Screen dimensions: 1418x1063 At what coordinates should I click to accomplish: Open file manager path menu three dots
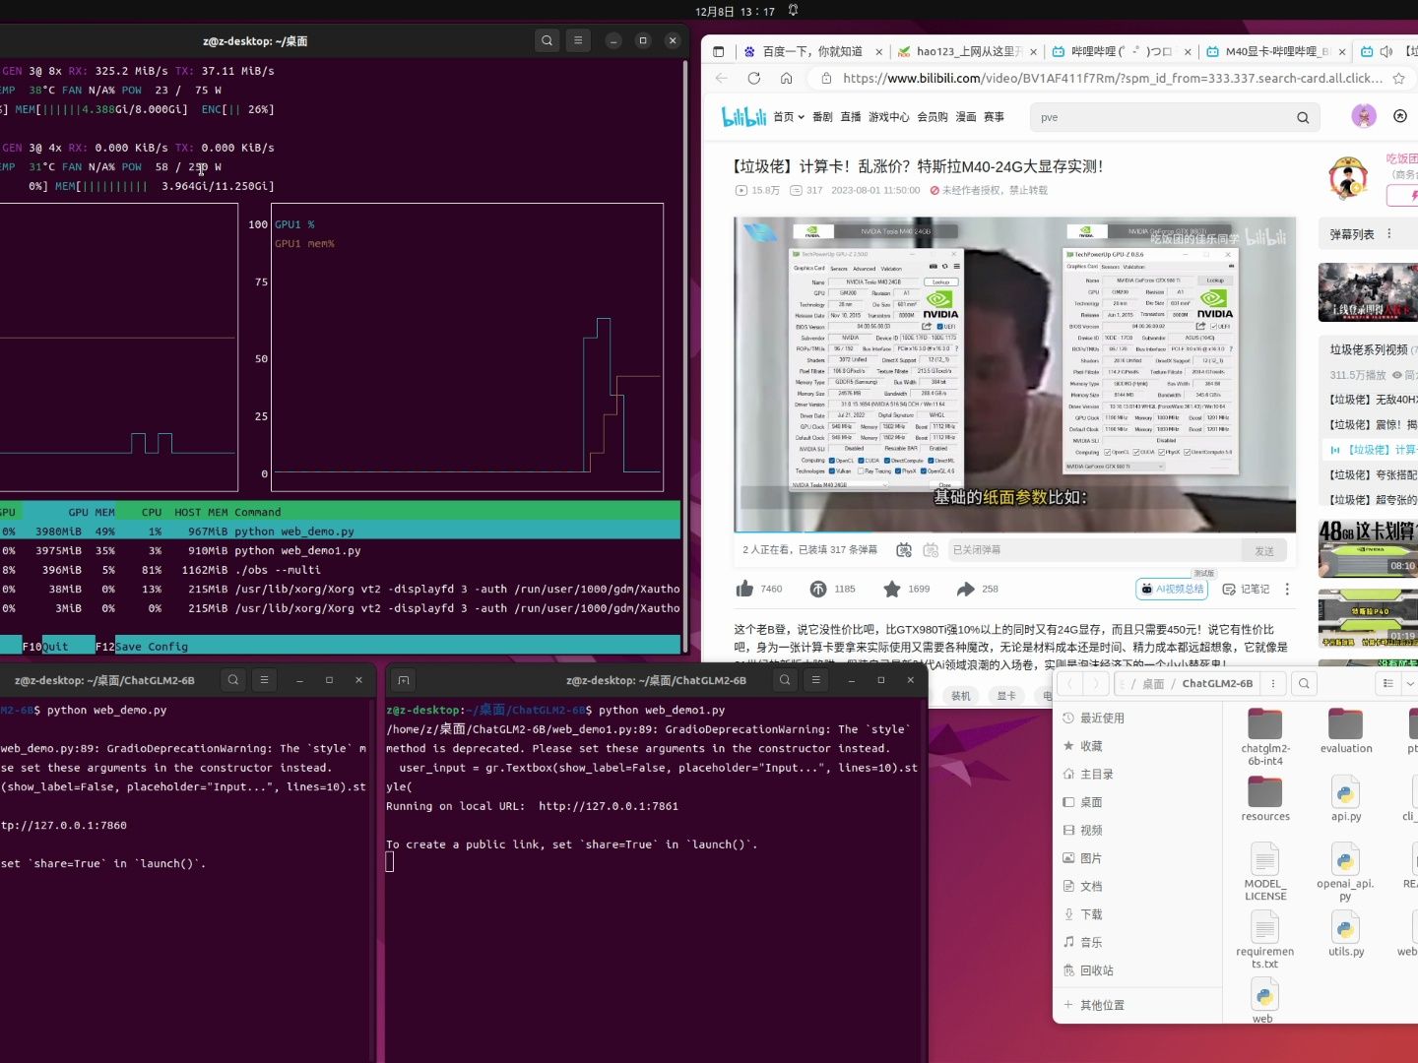tap(1273, 683)
